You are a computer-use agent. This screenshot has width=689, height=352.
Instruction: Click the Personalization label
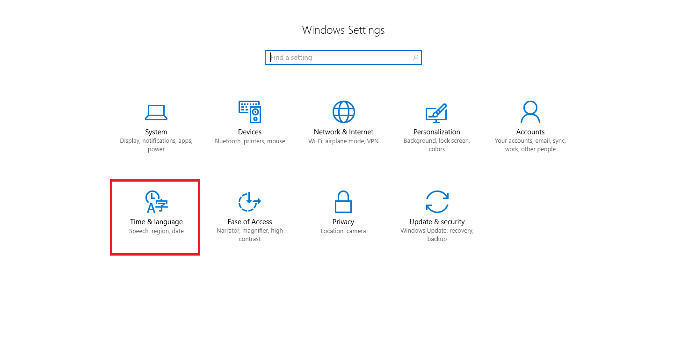tap(437, 132)
